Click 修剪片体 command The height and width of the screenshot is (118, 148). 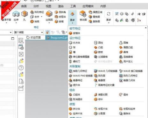101,109
